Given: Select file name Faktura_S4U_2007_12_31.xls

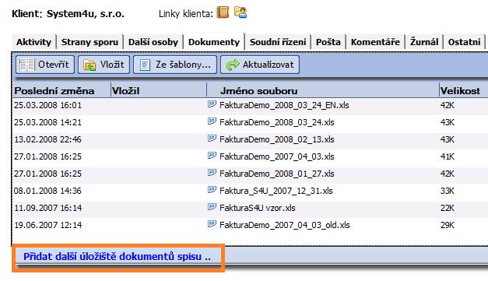Looking at the screenshot, I should (276, 191).
